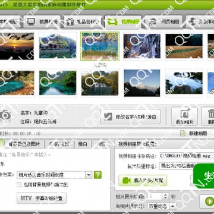This screenshot has width=214, height=214.
Task: Click the green question mark help icon
Action: (x=97, y=175)
